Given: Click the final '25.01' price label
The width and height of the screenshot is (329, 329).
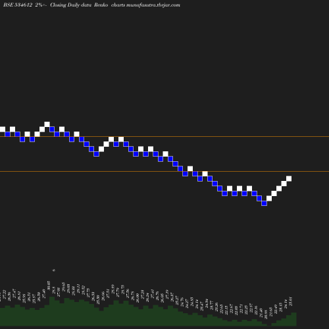Looking at the screenshot, I should coord(291,301).
